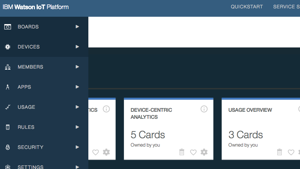
Task: Open the Device-Centric Analytics board title
Action: click(x=151, y=113)
